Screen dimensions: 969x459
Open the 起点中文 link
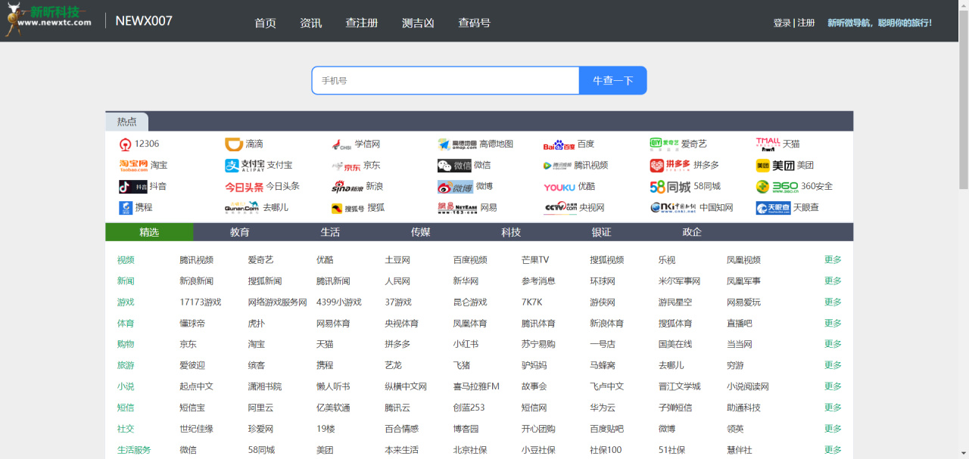click(196, 386)
